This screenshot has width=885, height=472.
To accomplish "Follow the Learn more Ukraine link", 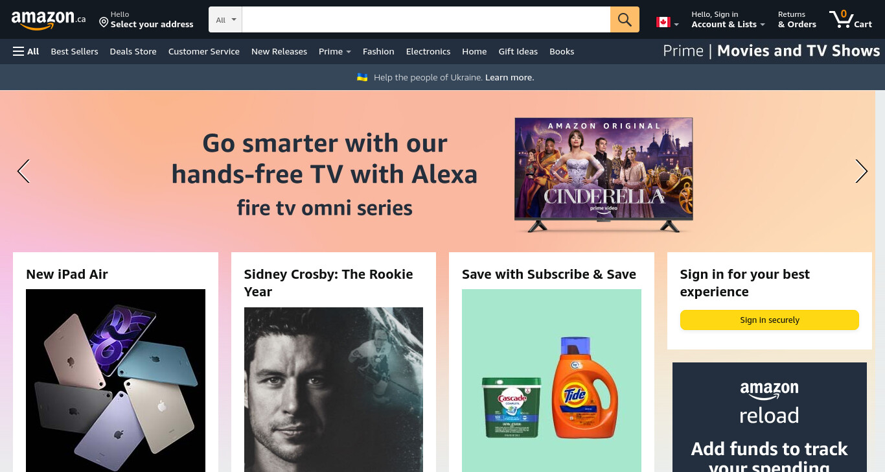I will click(509, 77).
